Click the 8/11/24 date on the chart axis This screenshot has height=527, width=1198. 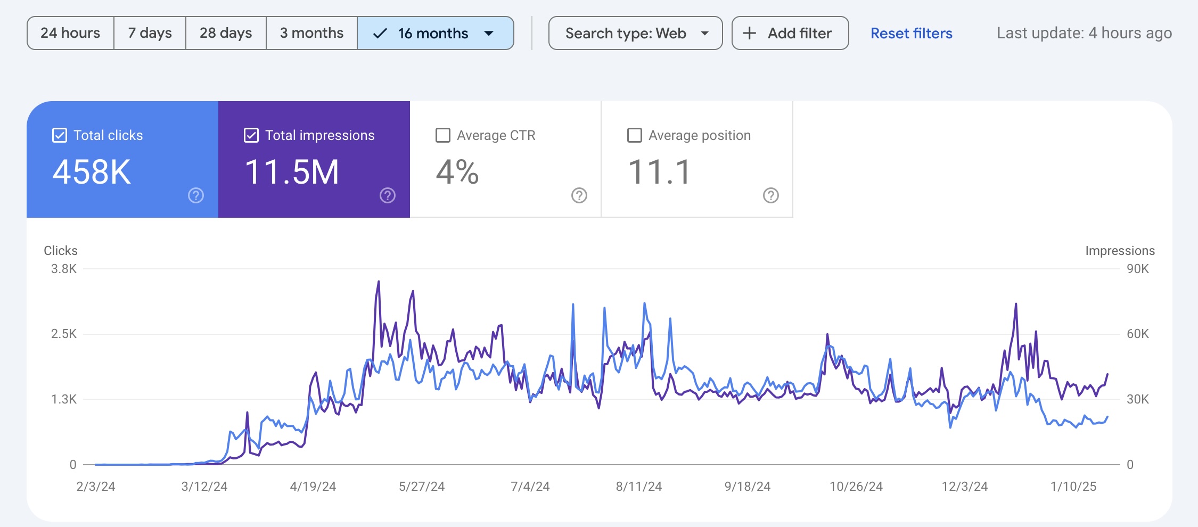tap(638, 487)
